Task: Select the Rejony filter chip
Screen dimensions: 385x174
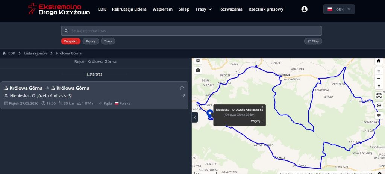Action: (91, 41)
